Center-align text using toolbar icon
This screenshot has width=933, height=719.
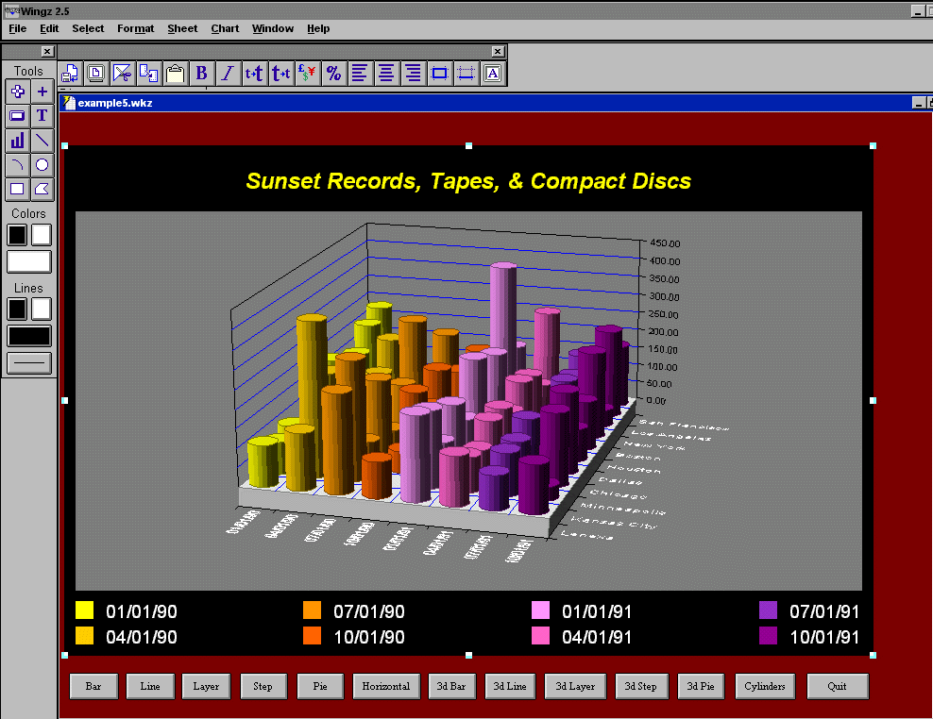(x=386, y=74)
